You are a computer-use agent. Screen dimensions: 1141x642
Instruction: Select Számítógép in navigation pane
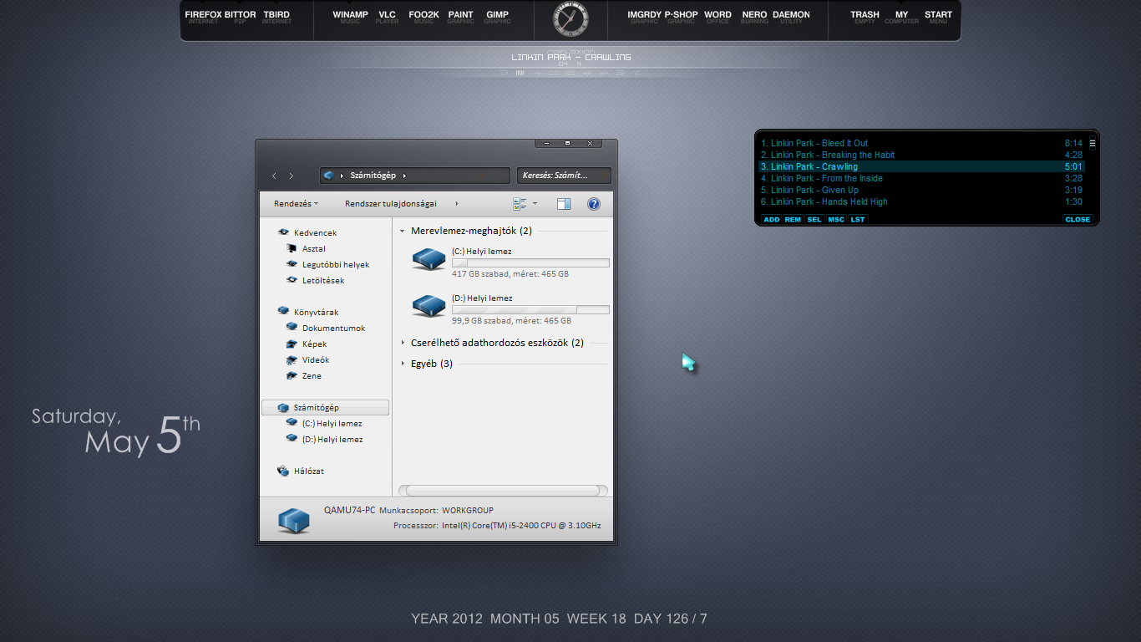coord(325,408)
